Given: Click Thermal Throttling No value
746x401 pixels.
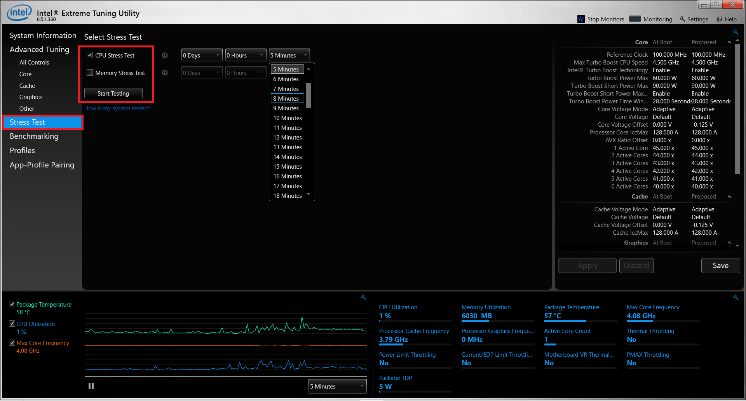Looking at the screenshot, I should tap(631, 340).
